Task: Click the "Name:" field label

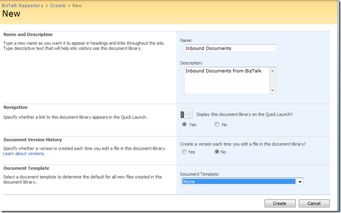Action: [187, 40]
